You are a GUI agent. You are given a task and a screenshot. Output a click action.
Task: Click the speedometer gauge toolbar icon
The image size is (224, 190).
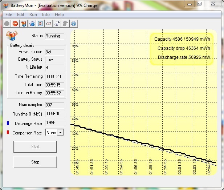pyautogui.click(x=49, y=24)
